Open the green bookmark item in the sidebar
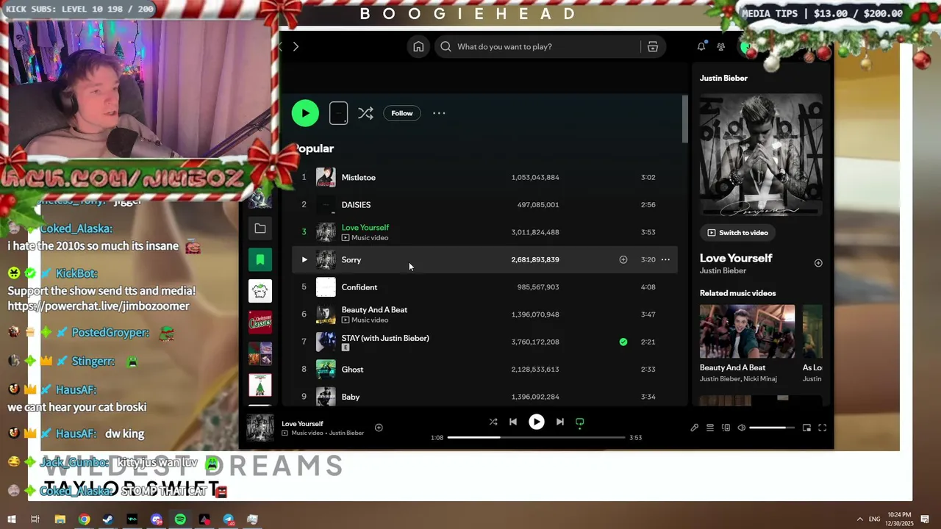The image size is (941, 529). 260,259
